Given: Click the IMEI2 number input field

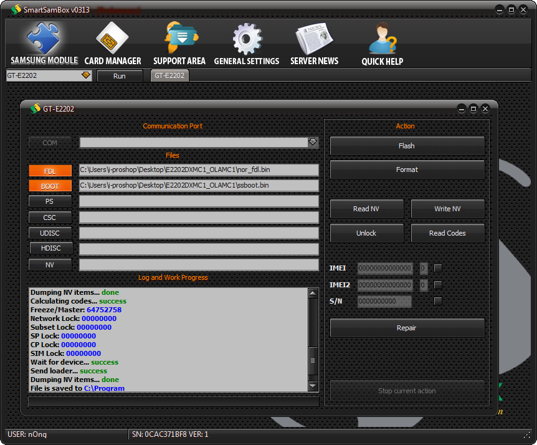Looking at the screenshot, I should tap(385, 285).
